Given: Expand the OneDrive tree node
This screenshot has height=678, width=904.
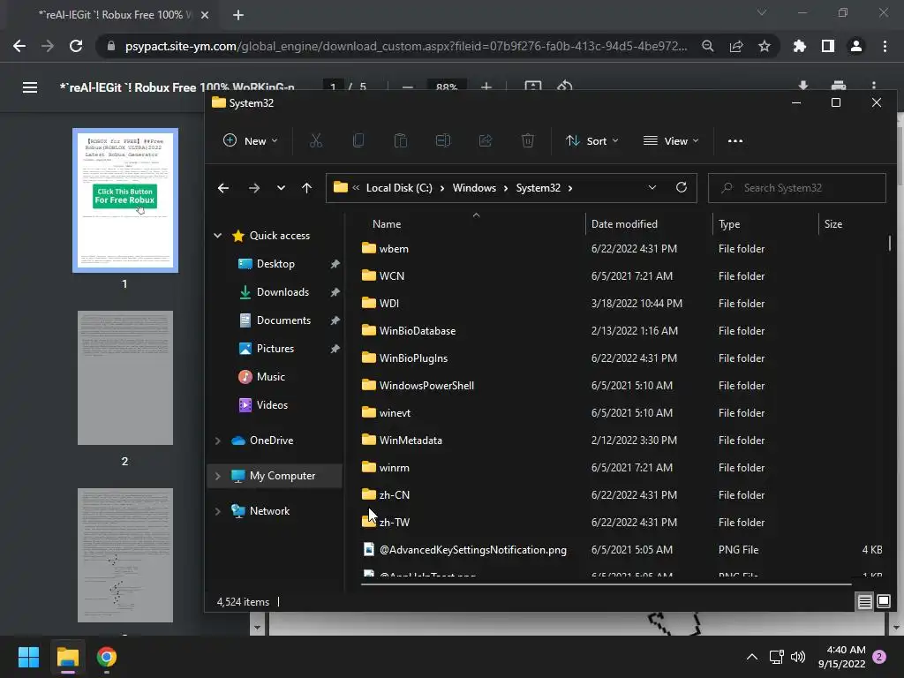Looking at the screenshot, I should coord(218,441).
